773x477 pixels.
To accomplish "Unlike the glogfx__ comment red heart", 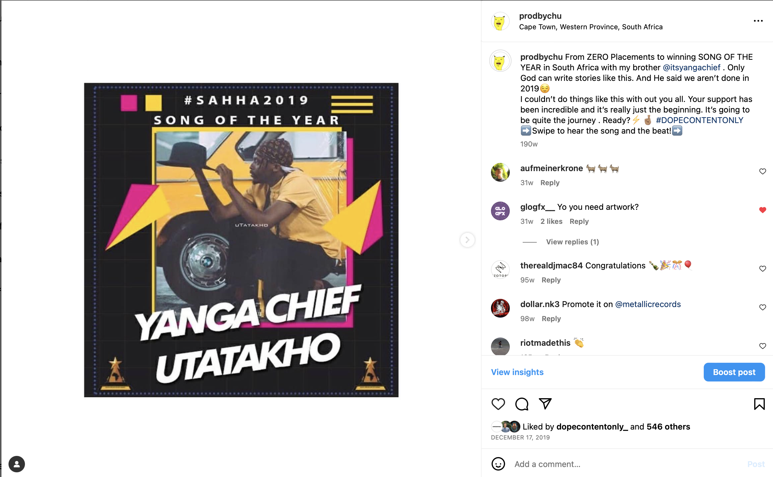I will coord(762,210).
